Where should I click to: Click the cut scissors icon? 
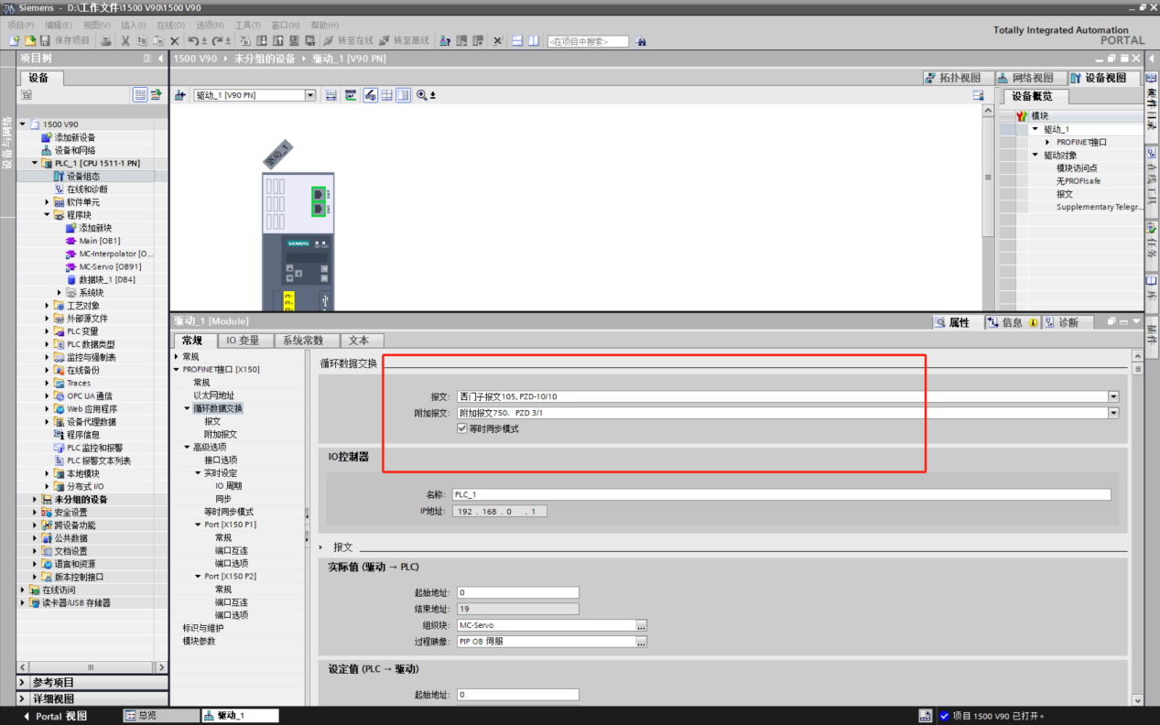point(125,41)
